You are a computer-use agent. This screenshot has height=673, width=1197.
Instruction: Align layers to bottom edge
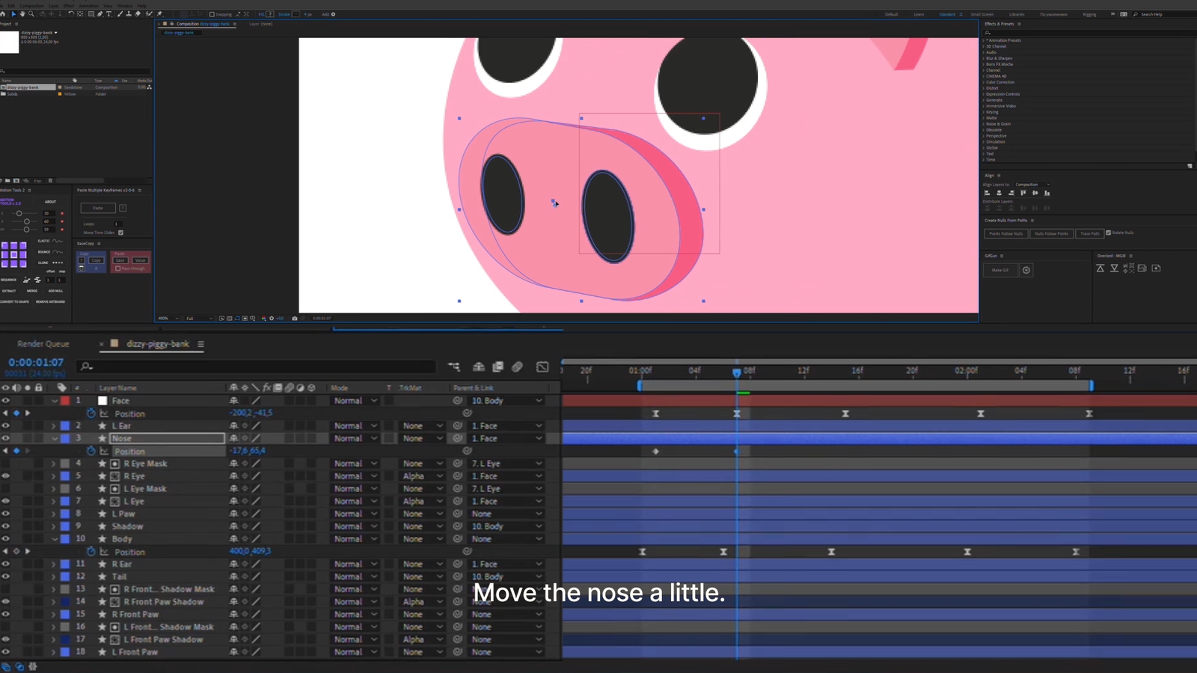click(x=1047, y=193)
